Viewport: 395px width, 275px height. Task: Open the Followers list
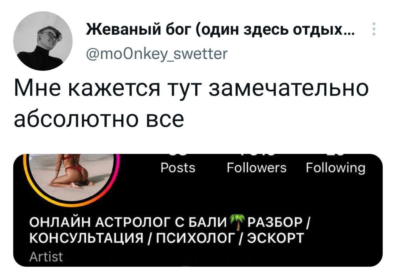pos(257,168)
